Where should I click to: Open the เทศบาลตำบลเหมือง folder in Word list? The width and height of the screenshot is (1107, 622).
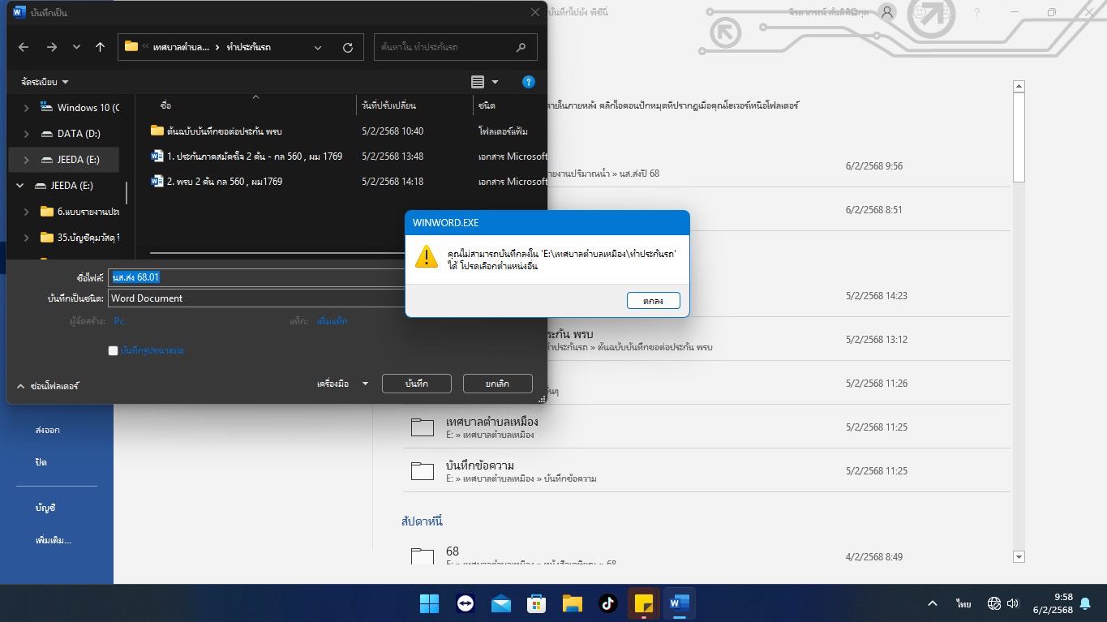(706, 427)
